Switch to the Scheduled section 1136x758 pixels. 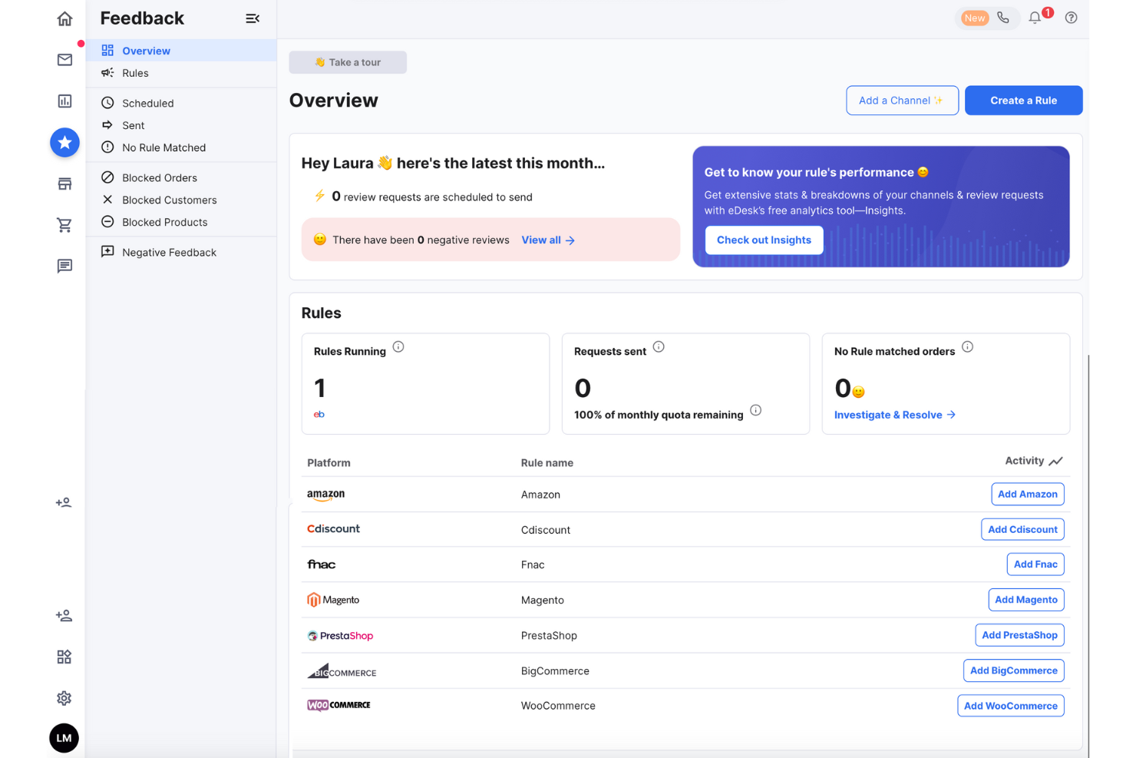147,103
